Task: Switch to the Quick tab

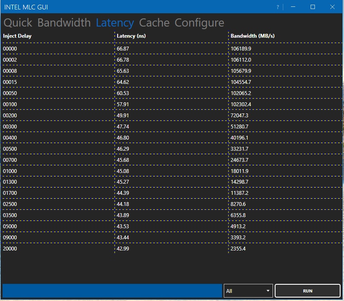Action: 18,23
